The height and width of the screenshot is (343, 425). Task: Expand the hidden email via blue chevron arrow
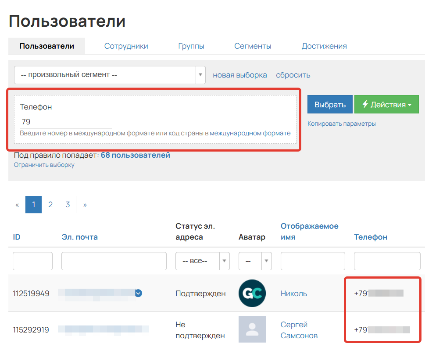click(138, 294)
